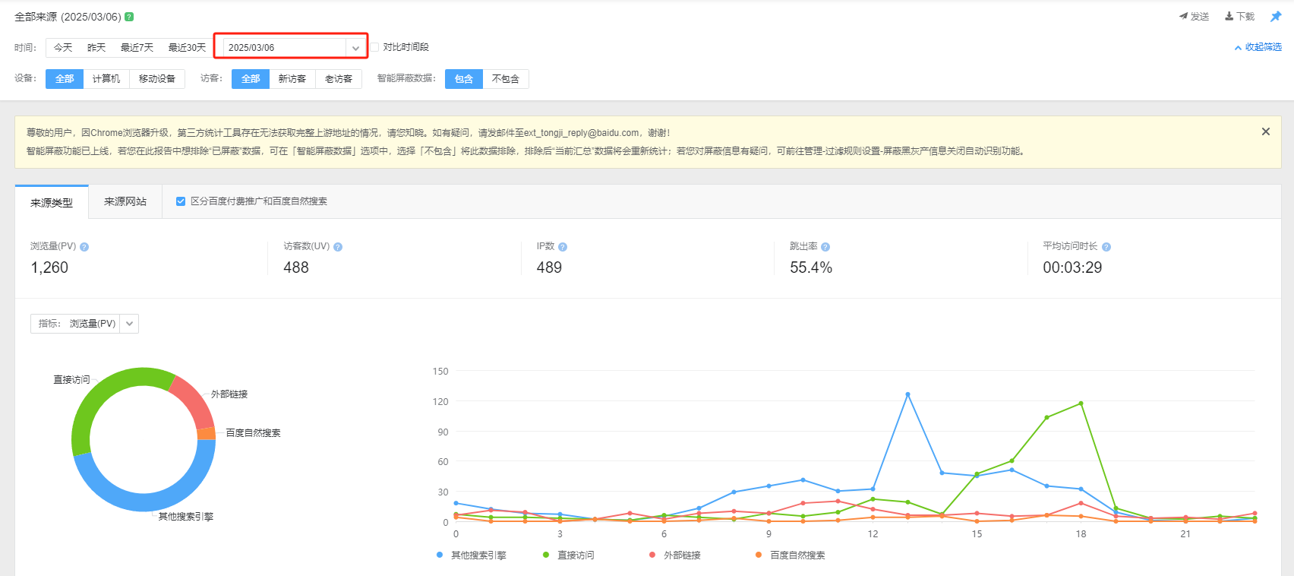This screenshot has width=1294, height=576.
Task: Collapse filters with 收起筛选
Action: [1258, 47]
